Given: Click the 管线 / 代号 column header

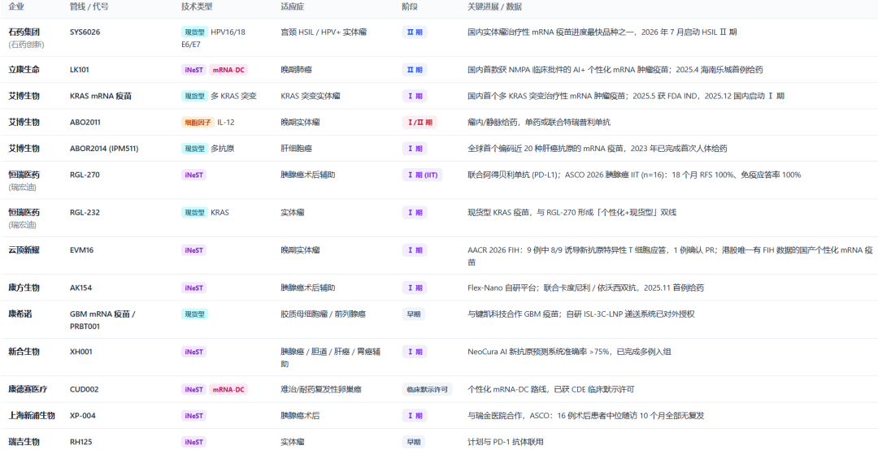Looking at the screenshot, I should [89, 6].
